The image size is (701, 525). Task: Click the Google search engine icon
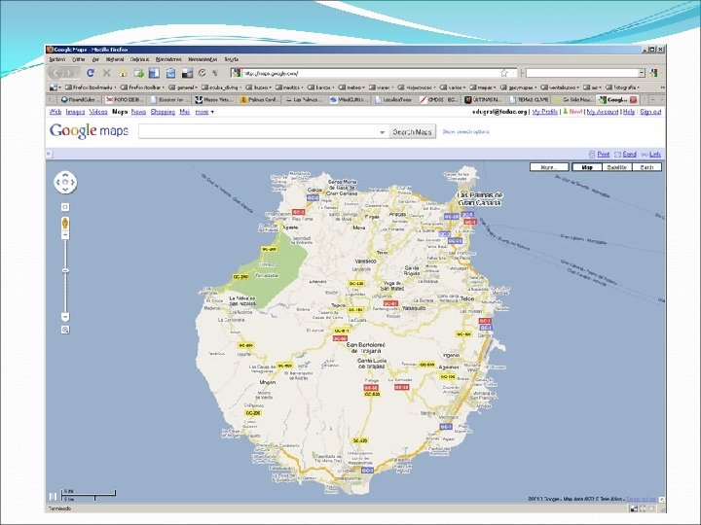[653, 73]
